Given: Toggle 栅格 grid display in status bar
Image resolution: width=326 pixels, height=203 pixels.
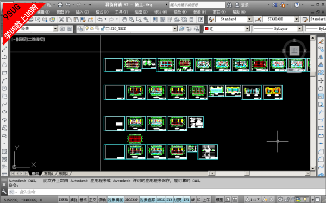Looking at the screenshot, I should click(x=83, y=200).
